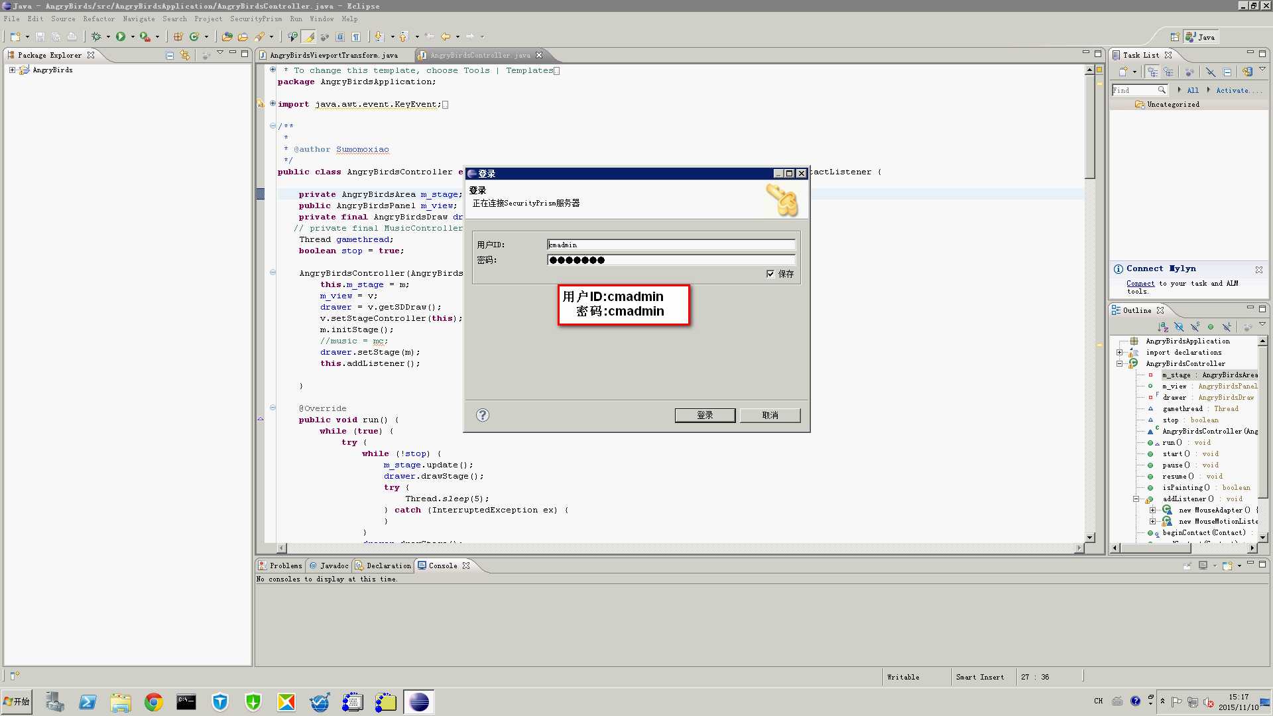Open the File menu
1273x716 pixels.
pyautogui.click(x=12, y=19)
